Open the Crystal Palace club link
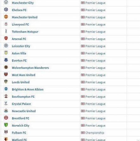Image resolution: width=140 pixels, height=141 pixels. pos(22,104)
